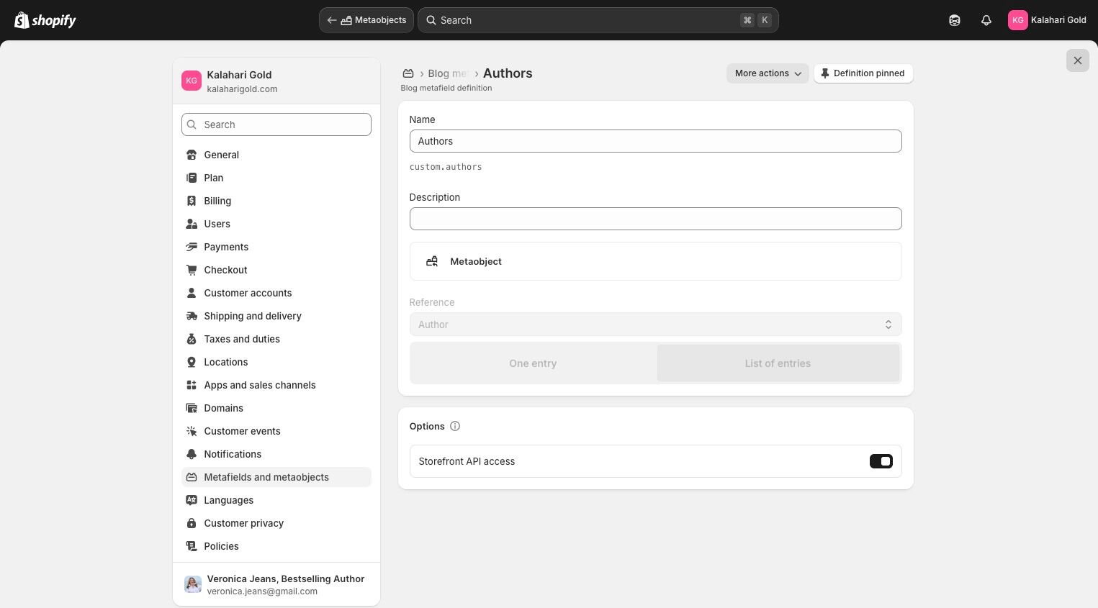Click the Shipping and delivery truck icon

pyautogui.click(x=192, y=316)
